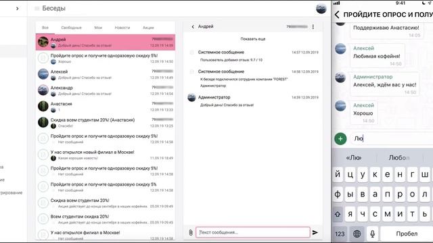This screenshot has width=433, height=243.
Task: Open the Александр conversation in the list
Action: click(x=106, y=90)
